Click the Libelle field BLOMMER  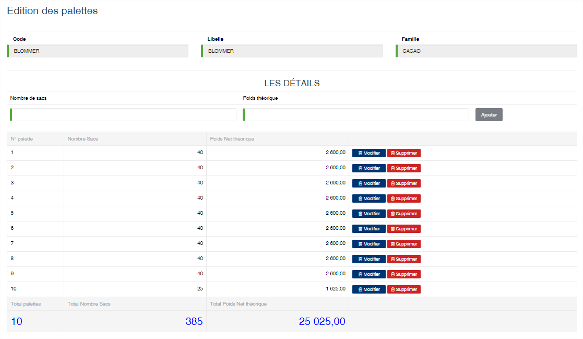click(292, 51)
